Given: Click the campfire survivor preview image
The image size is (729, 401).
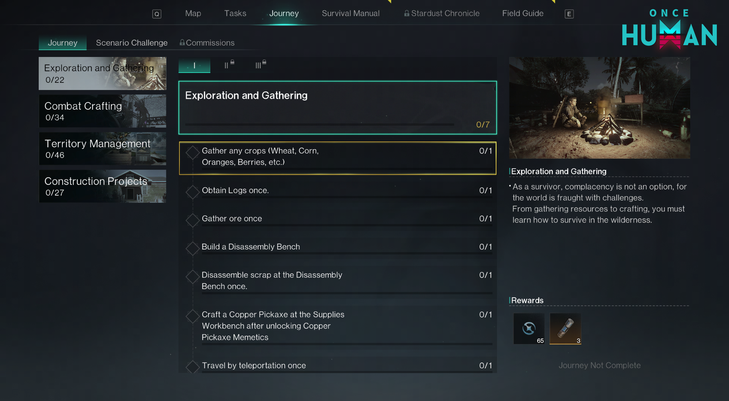Looking at the screenshot, I should coord(599,108).
